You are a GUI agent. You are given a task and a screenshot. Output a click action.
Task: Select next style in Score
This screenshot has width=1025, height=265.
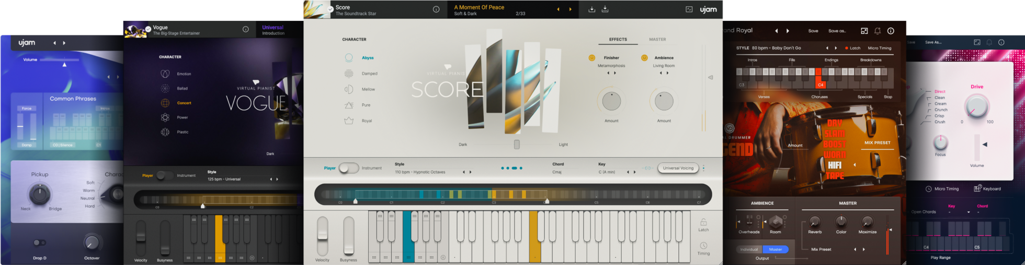[x=470, y=172]
